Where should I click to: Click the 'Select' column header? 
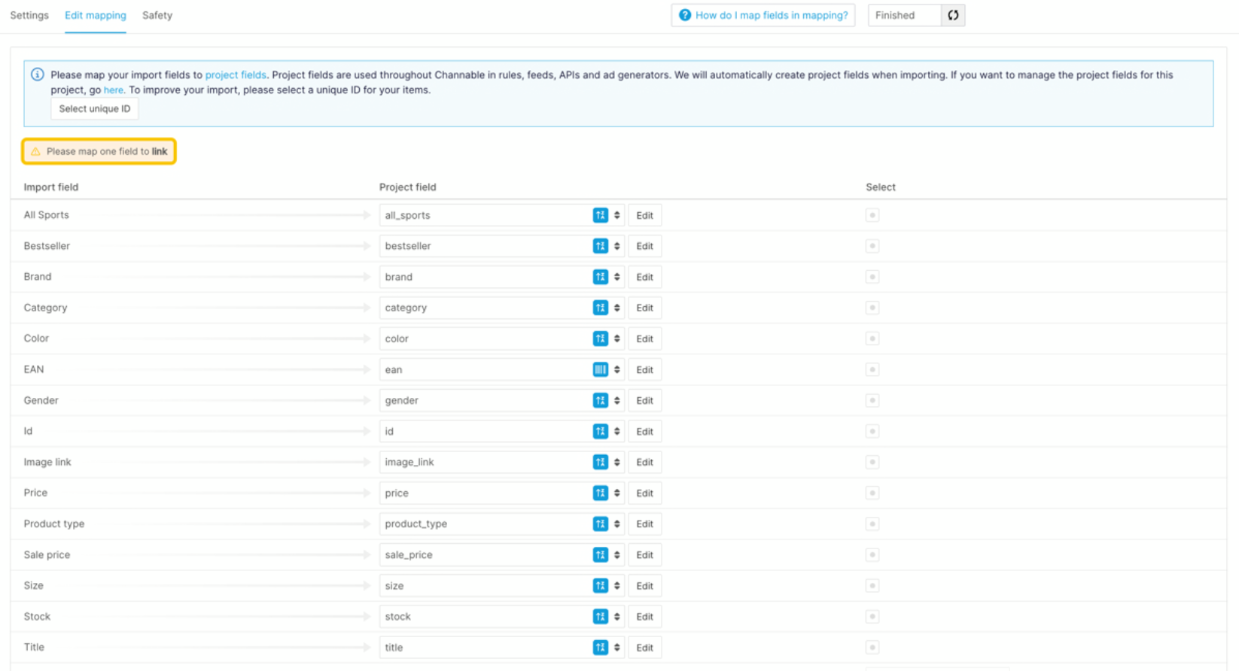[881, 187]
